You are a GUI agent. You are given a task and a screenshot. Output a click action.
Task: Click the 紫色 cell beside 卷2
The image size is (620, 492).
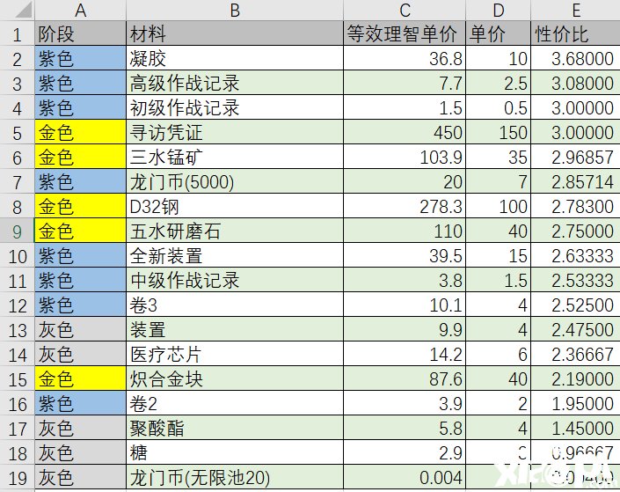(x=80, y=403)
